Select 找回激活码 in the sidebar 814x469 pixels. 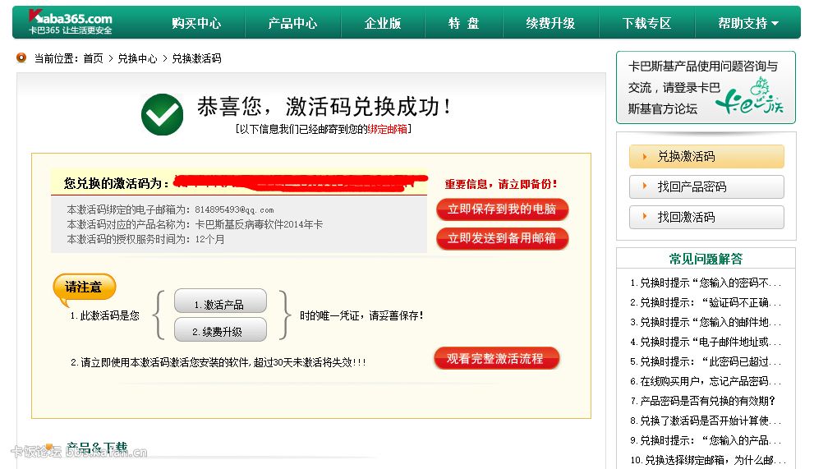click(x=706, y=217)
